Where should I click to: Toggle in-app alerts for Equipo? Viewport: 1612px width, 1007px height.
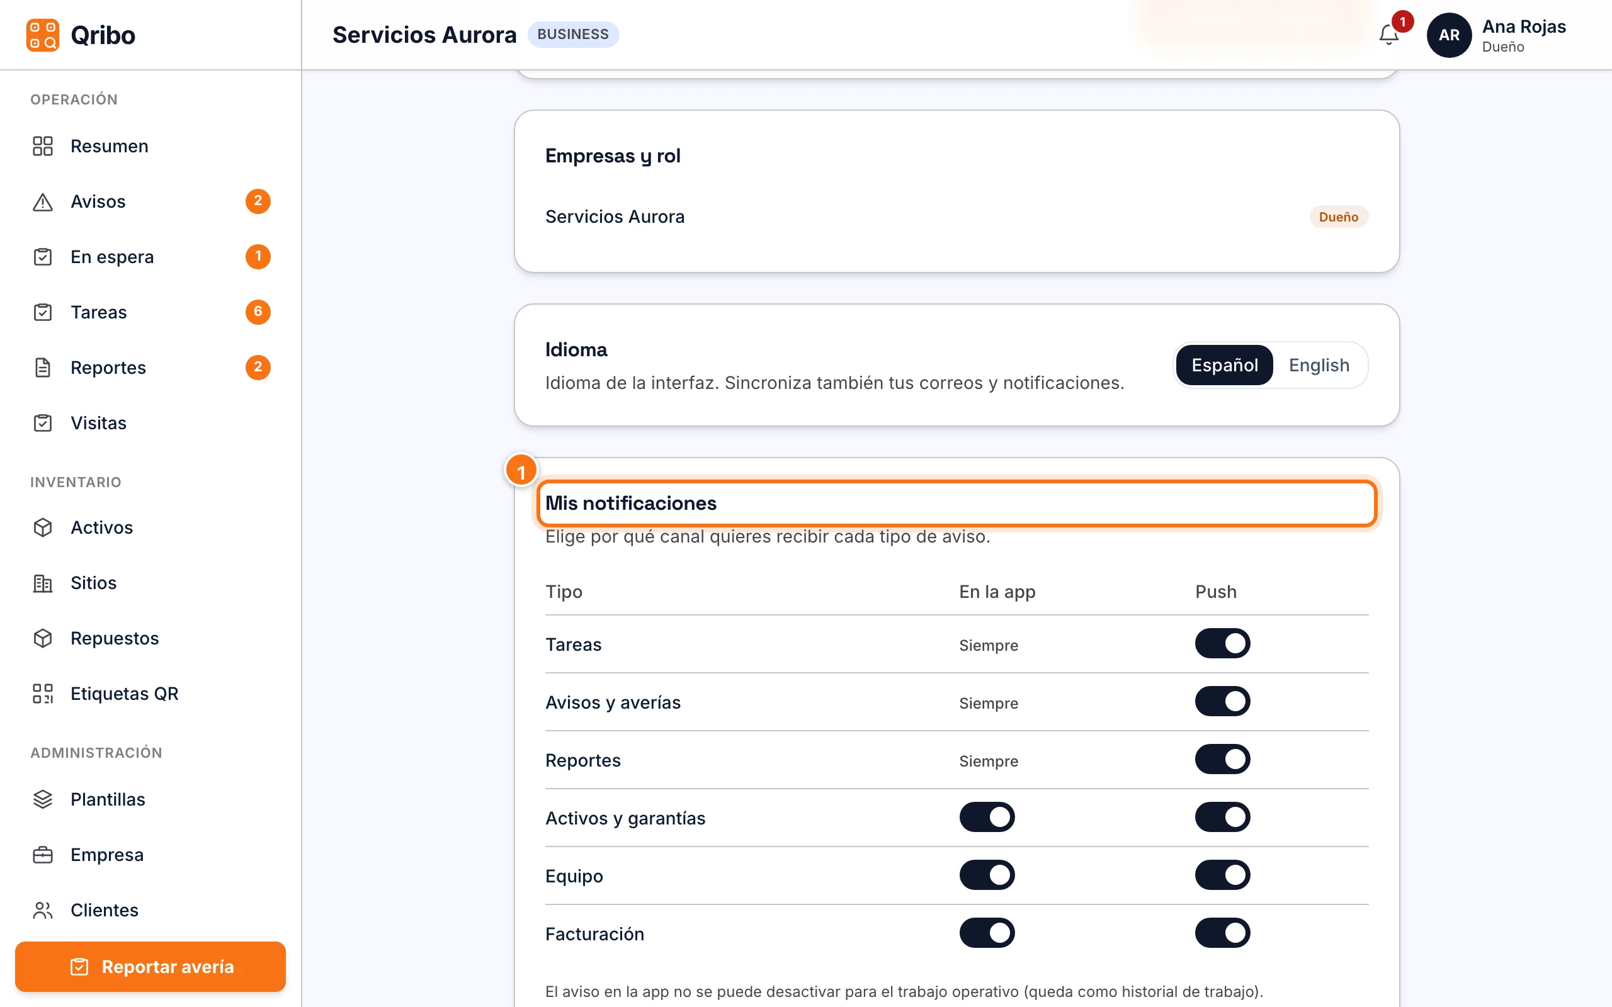click(987, 875)
